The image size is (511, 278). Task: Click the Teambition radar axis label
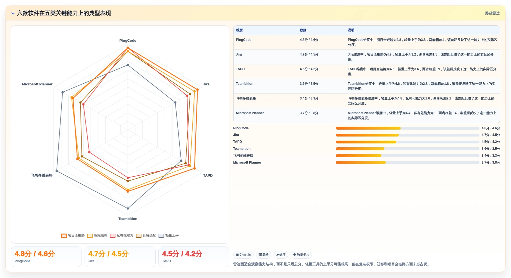[128, 219]
